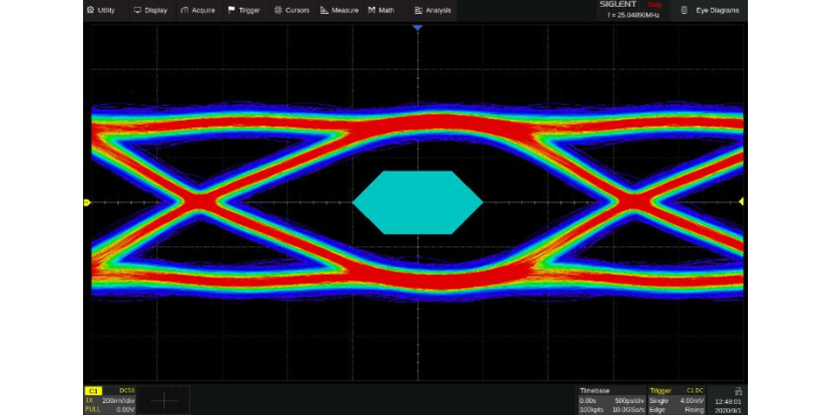
Task: Click the Acquire menu icon
Action: coord(184,10)
